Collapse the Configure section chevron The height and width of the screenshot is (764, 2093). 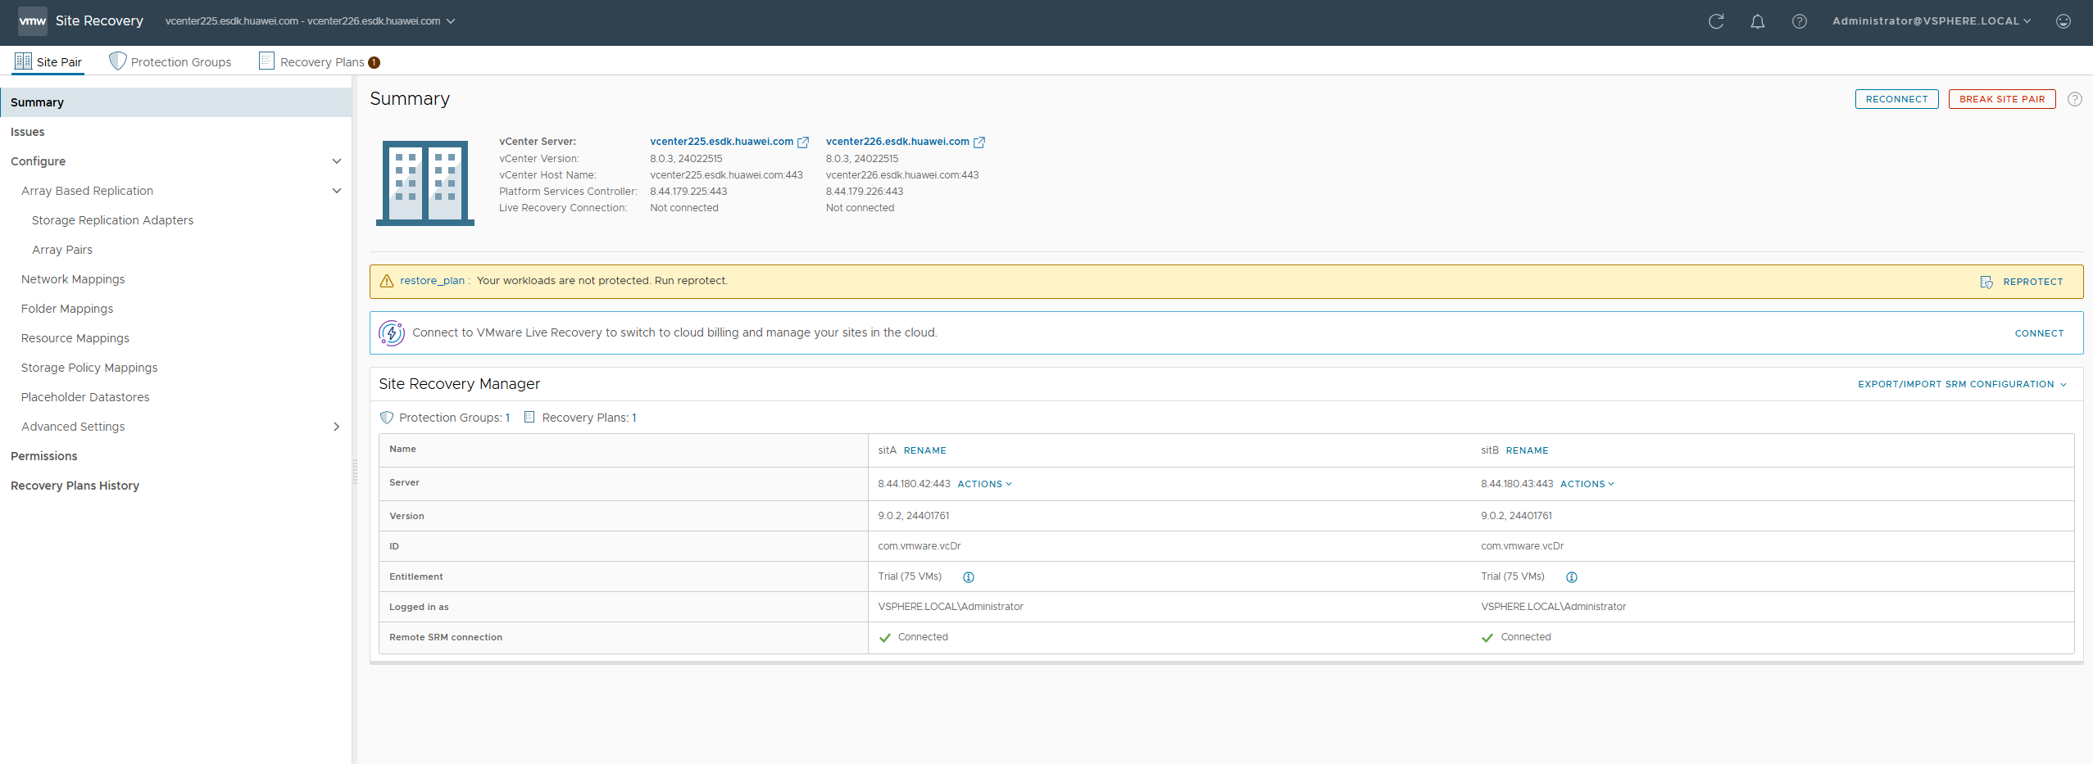pos(337,161)
